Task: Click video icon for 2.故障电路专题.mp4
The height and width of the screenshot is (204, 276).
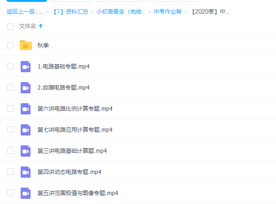Action: point(25,88)
